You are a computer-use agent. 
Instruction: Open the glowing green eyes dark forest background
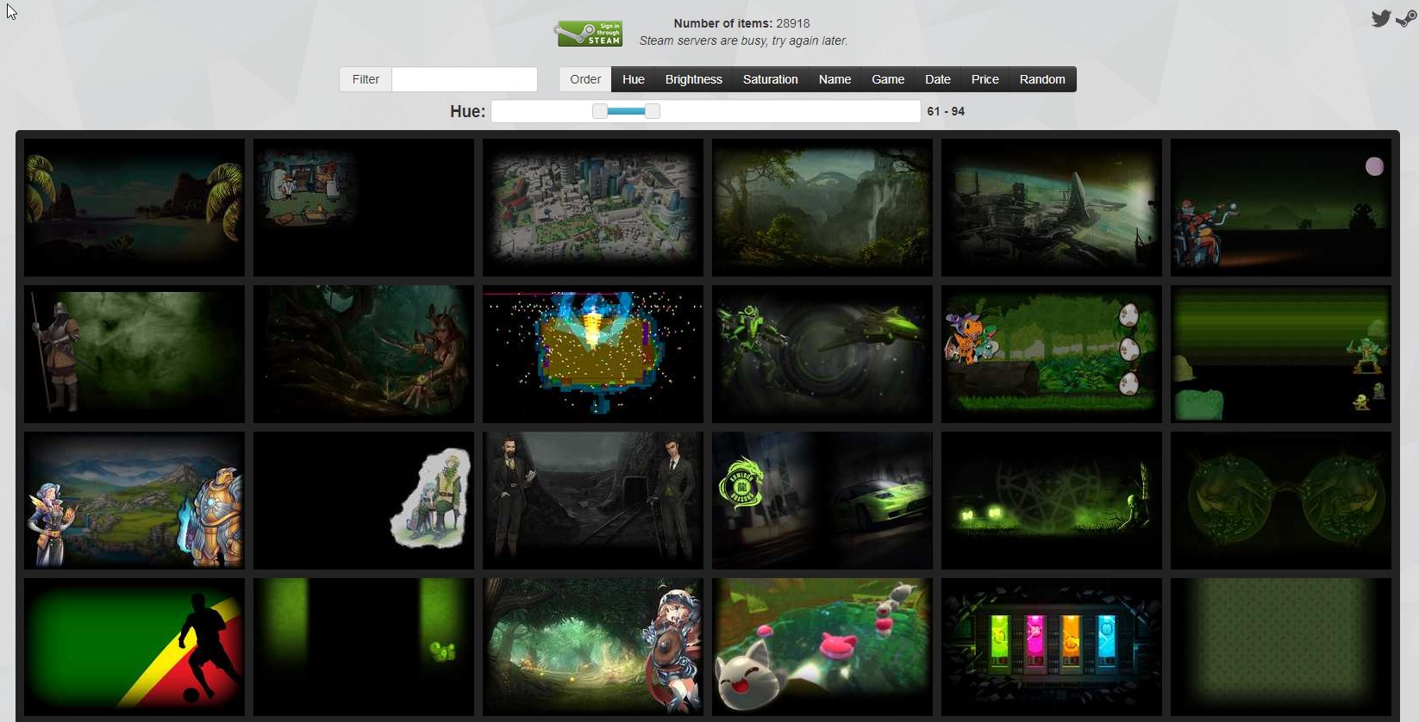1052,501
